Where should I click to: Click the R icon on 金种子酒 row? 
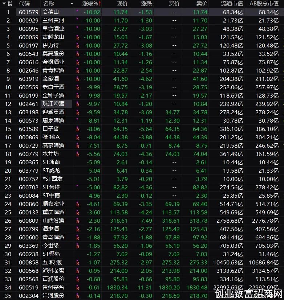tap(78, 96)
